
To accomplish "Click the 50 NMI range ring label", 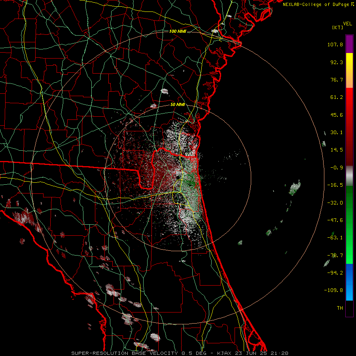I will click(178, 105).
